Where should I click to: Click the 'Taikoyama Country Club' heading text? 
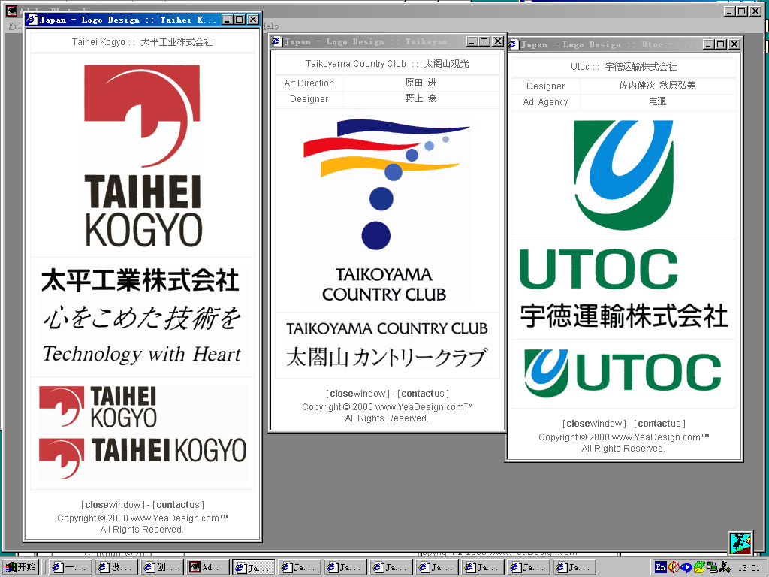[355, 64]
